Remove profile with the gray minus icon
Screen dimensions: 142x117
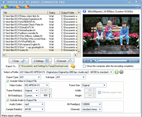[121, 72]
